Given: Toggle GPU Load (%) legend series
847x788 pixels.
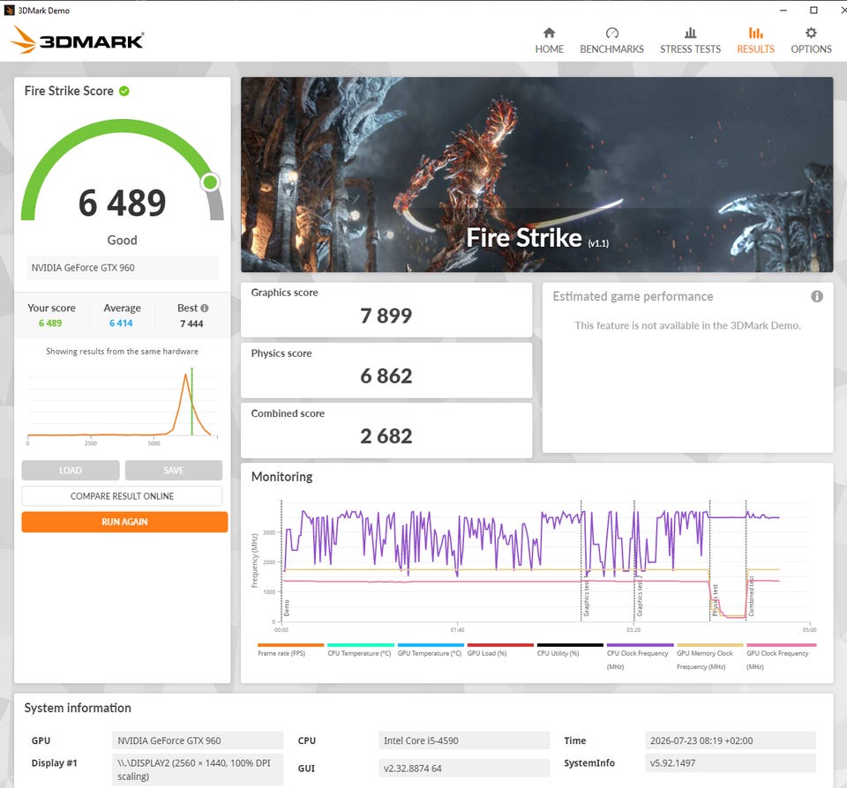Looking at the screenshot, I should point(487,653).
